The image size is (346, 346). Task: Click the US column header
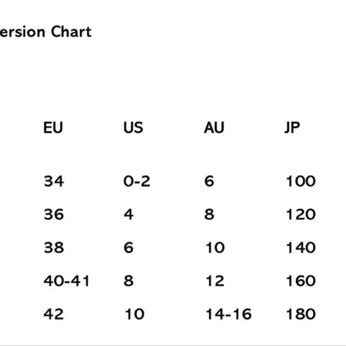133,127
